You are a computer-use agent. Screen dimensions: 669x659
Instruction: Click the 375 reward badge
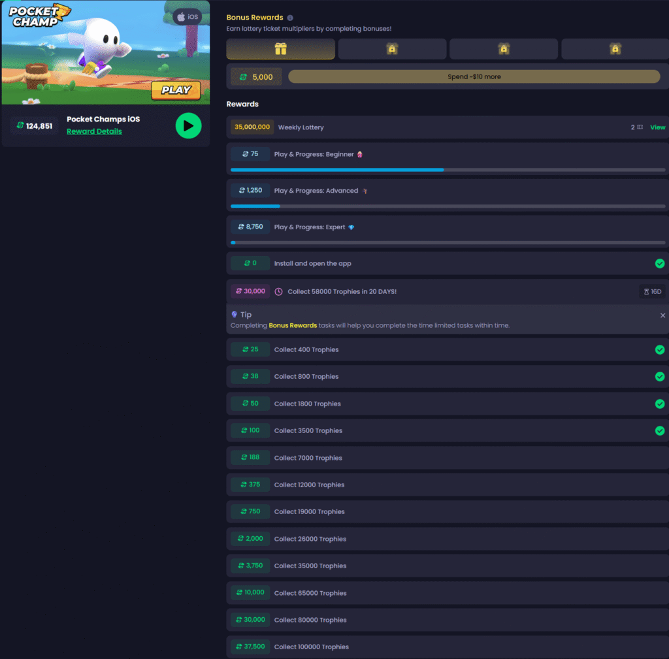pos(250,485)
